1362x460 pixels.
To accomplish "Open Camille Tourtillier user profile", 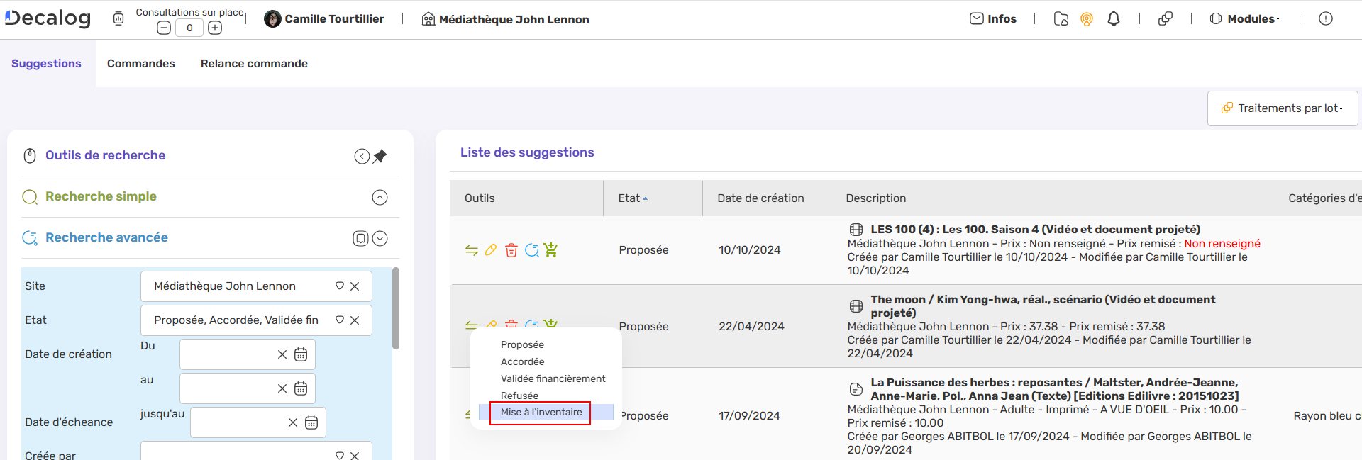I will [x=324, y=19].
